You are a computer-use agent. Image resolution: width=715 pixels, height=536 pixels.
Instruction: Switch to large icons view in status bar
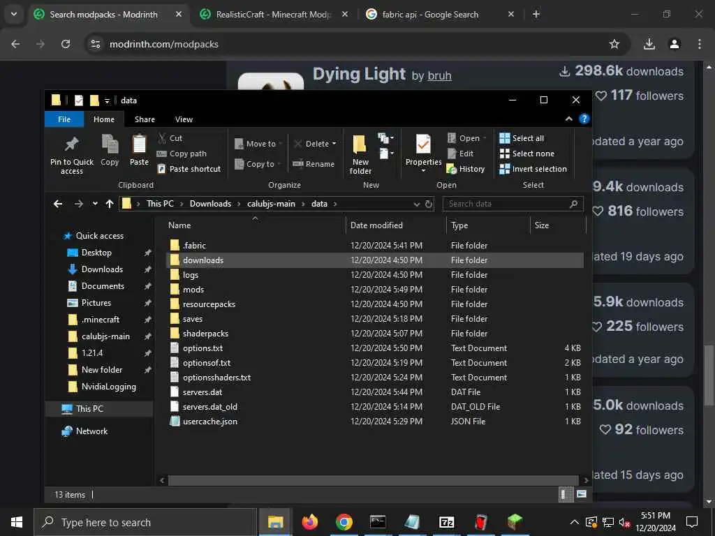point(581,494)
